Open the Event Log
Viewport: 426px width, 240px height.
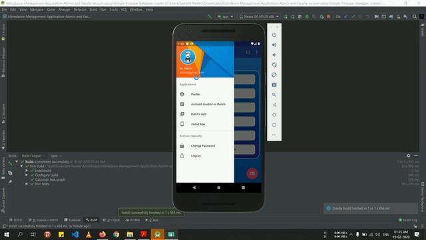coord(407,220)
